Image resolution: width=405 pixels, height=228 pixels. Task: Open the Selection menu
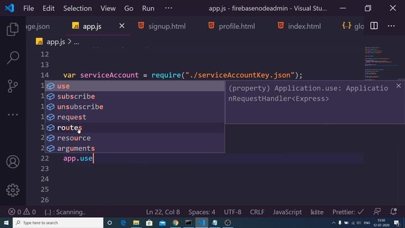pos(77,8)
